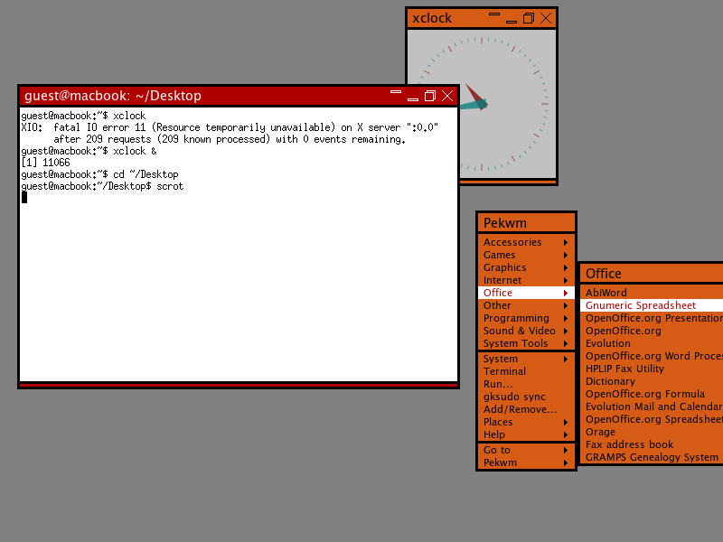This screenshot has width=723, height=542.
Task: Launch AbiWord from the Office submenu
Action: coord(652,293)
